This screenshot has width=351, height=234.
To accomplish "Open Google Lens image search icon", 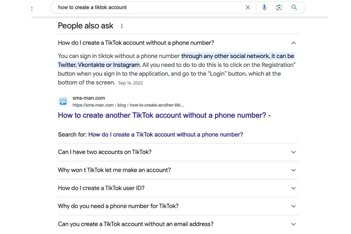I will 279,7.
